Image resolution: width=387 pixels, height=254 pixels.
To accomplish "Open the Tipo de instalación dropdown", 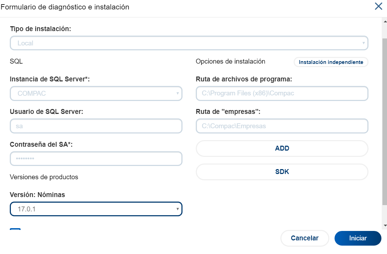I will coord(189,43).
